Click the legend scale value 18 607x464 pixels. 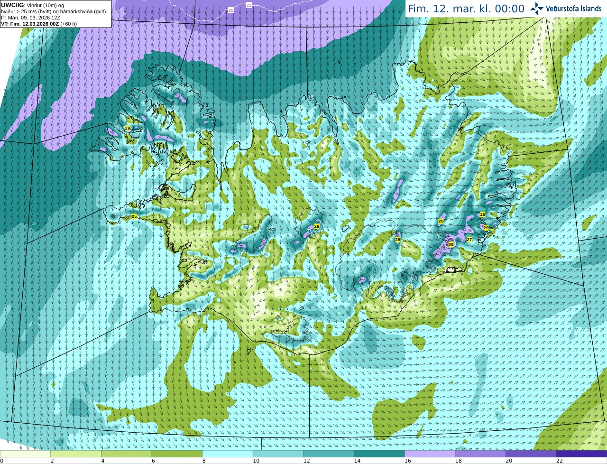(x=458, y=461)
